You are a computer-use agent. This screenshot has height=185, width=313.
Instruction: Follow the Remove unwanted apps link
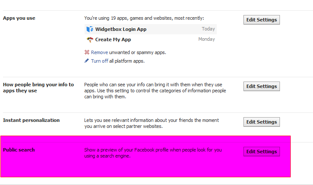click(99, 52)
